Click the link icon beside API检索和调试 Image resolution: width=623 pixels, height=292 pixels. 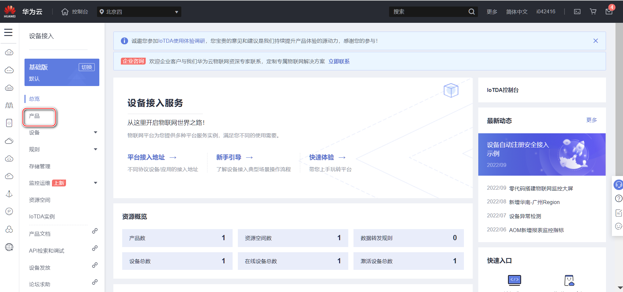click(95, 248)
